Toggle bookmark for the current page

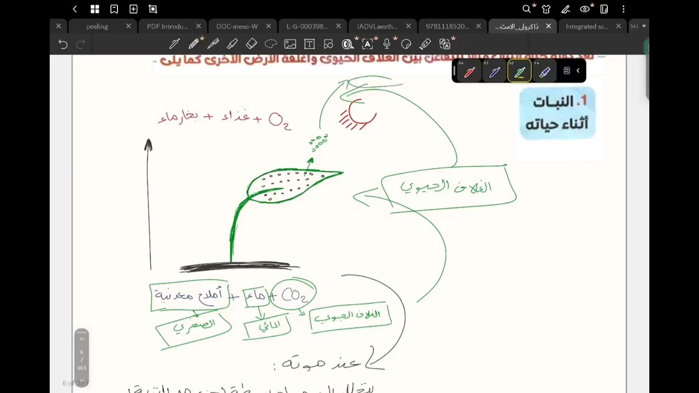[114, 9]
